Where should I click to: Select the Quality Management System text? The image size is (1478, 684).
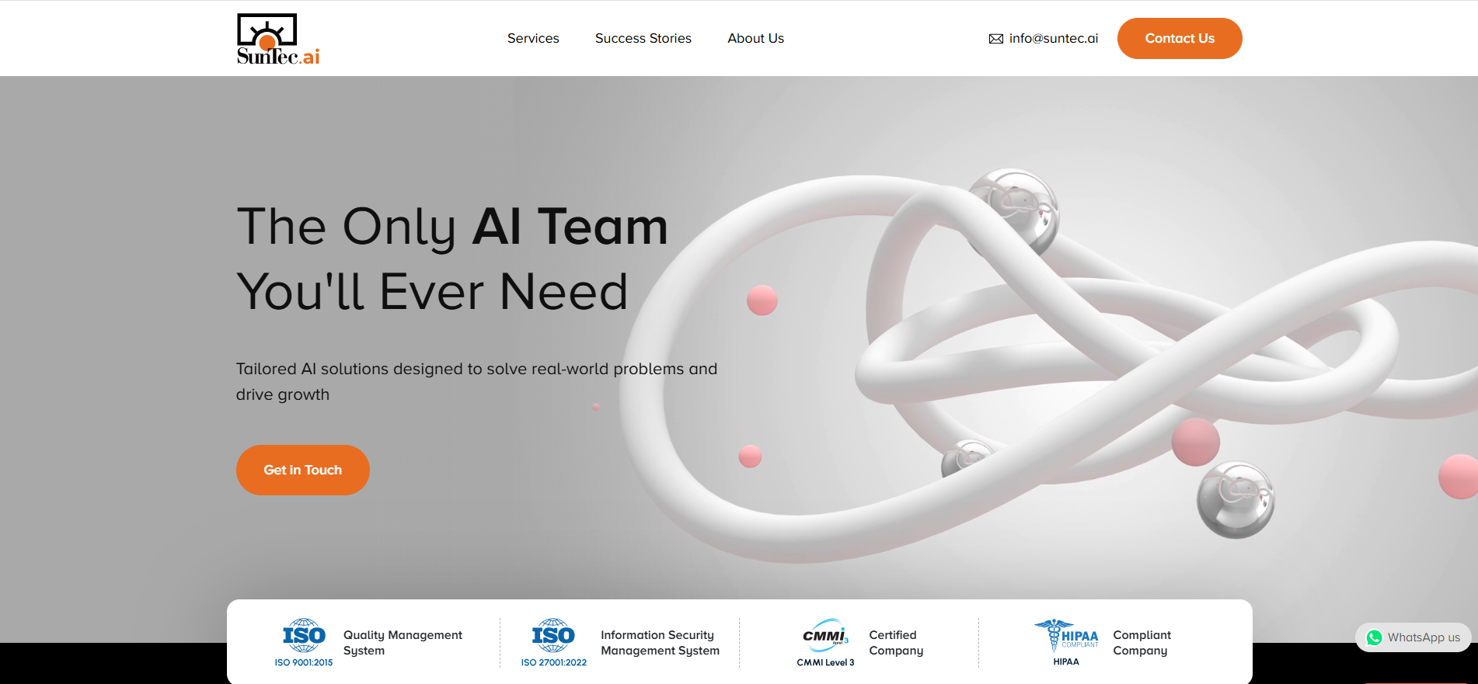point(403,643)
